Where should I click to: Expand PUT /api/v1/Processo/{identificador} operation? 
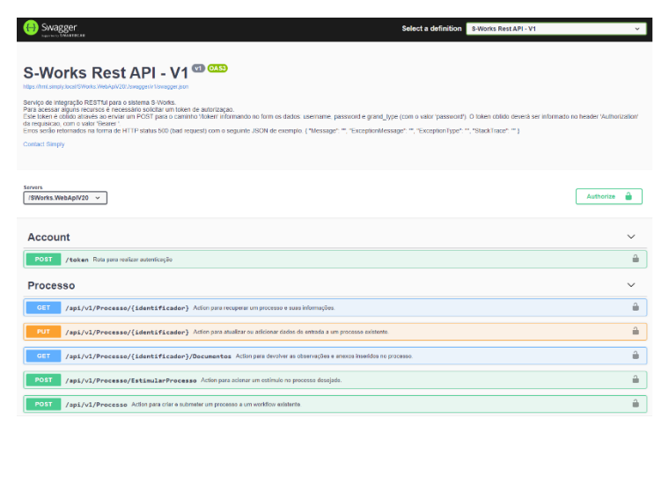pyautogui.click(x=334, y=332)
